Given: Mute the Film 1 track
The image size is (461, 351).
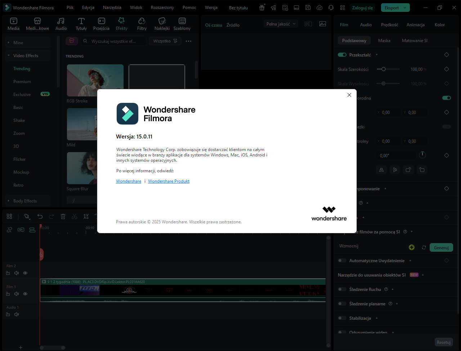Looking at the screenshot, I should [17, 294].
